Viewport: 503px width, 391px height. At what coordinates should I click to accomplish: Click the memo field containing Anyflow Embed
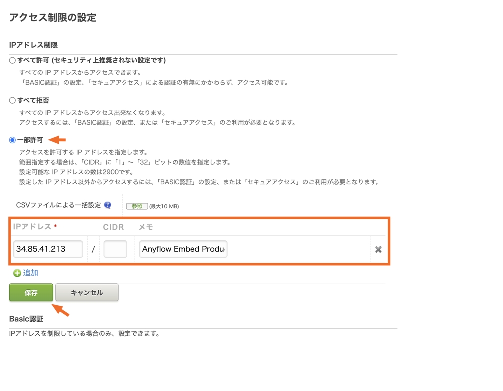pyautogui.click(x=183, y=249)
